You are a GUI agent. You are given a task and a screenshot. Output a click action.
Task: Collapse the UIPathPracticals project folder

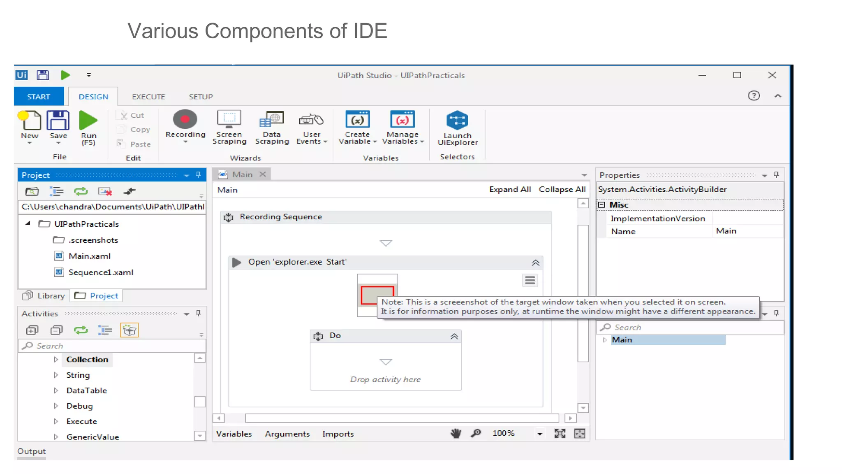[28, 223]
